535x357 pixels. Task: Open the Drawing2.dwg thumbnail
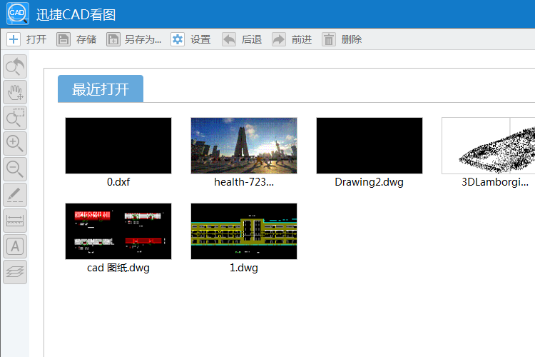[x=370, y=146]
